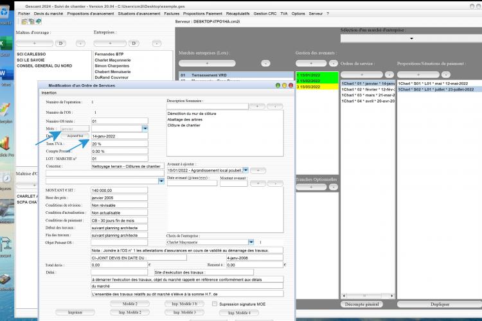482x321 pixels.
Task: Select SCI CARLESSO in Maîtres d'ouvrage list
Action: click(31, 54)
